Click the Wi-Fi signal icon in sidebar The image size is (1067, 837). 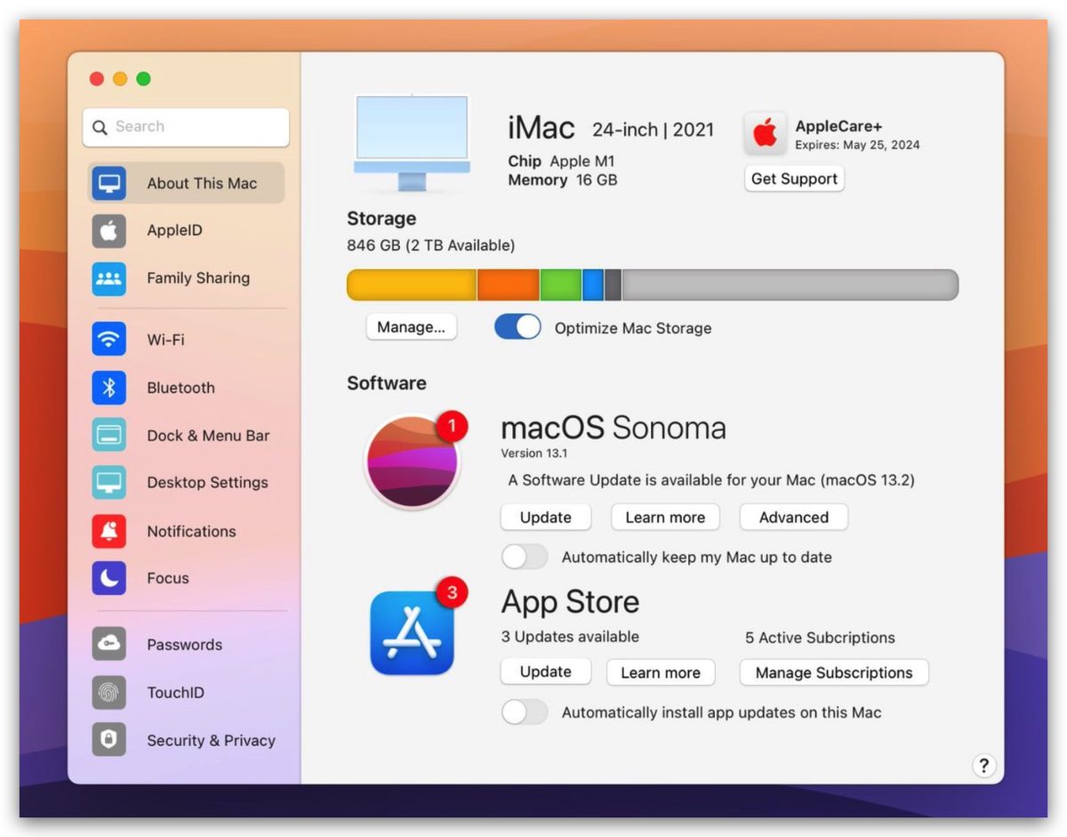click(109, 340)
